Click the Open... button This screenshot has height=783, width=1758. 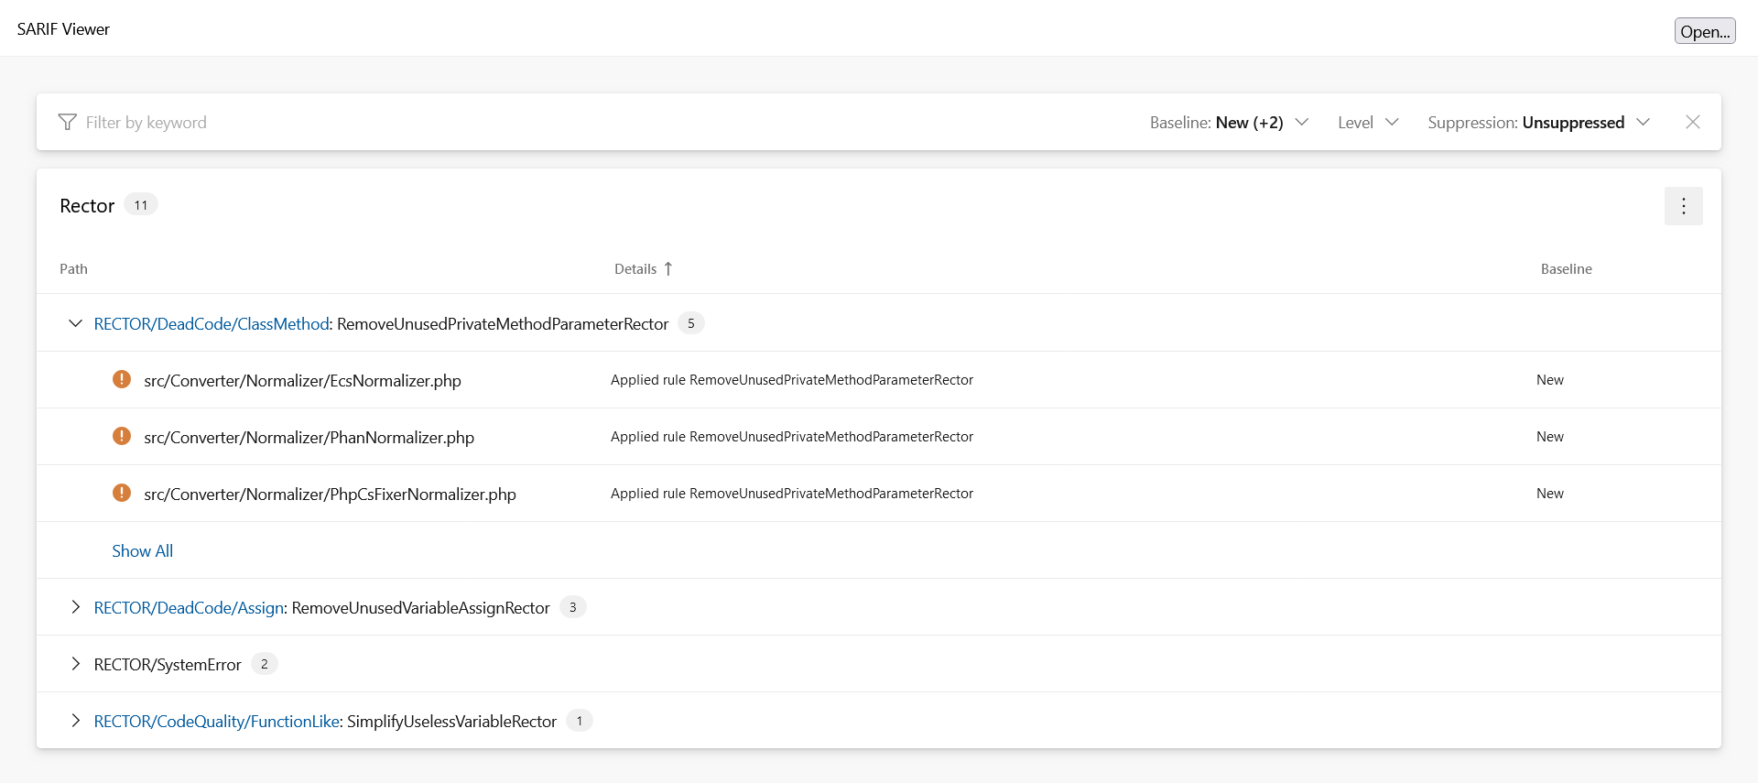1704,31
